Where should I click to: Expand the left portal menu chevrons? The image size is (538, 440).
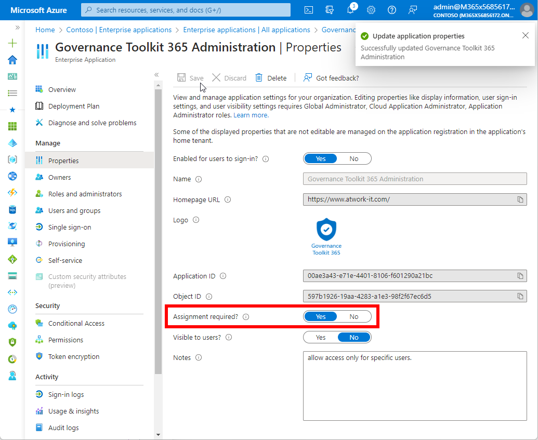18,28
